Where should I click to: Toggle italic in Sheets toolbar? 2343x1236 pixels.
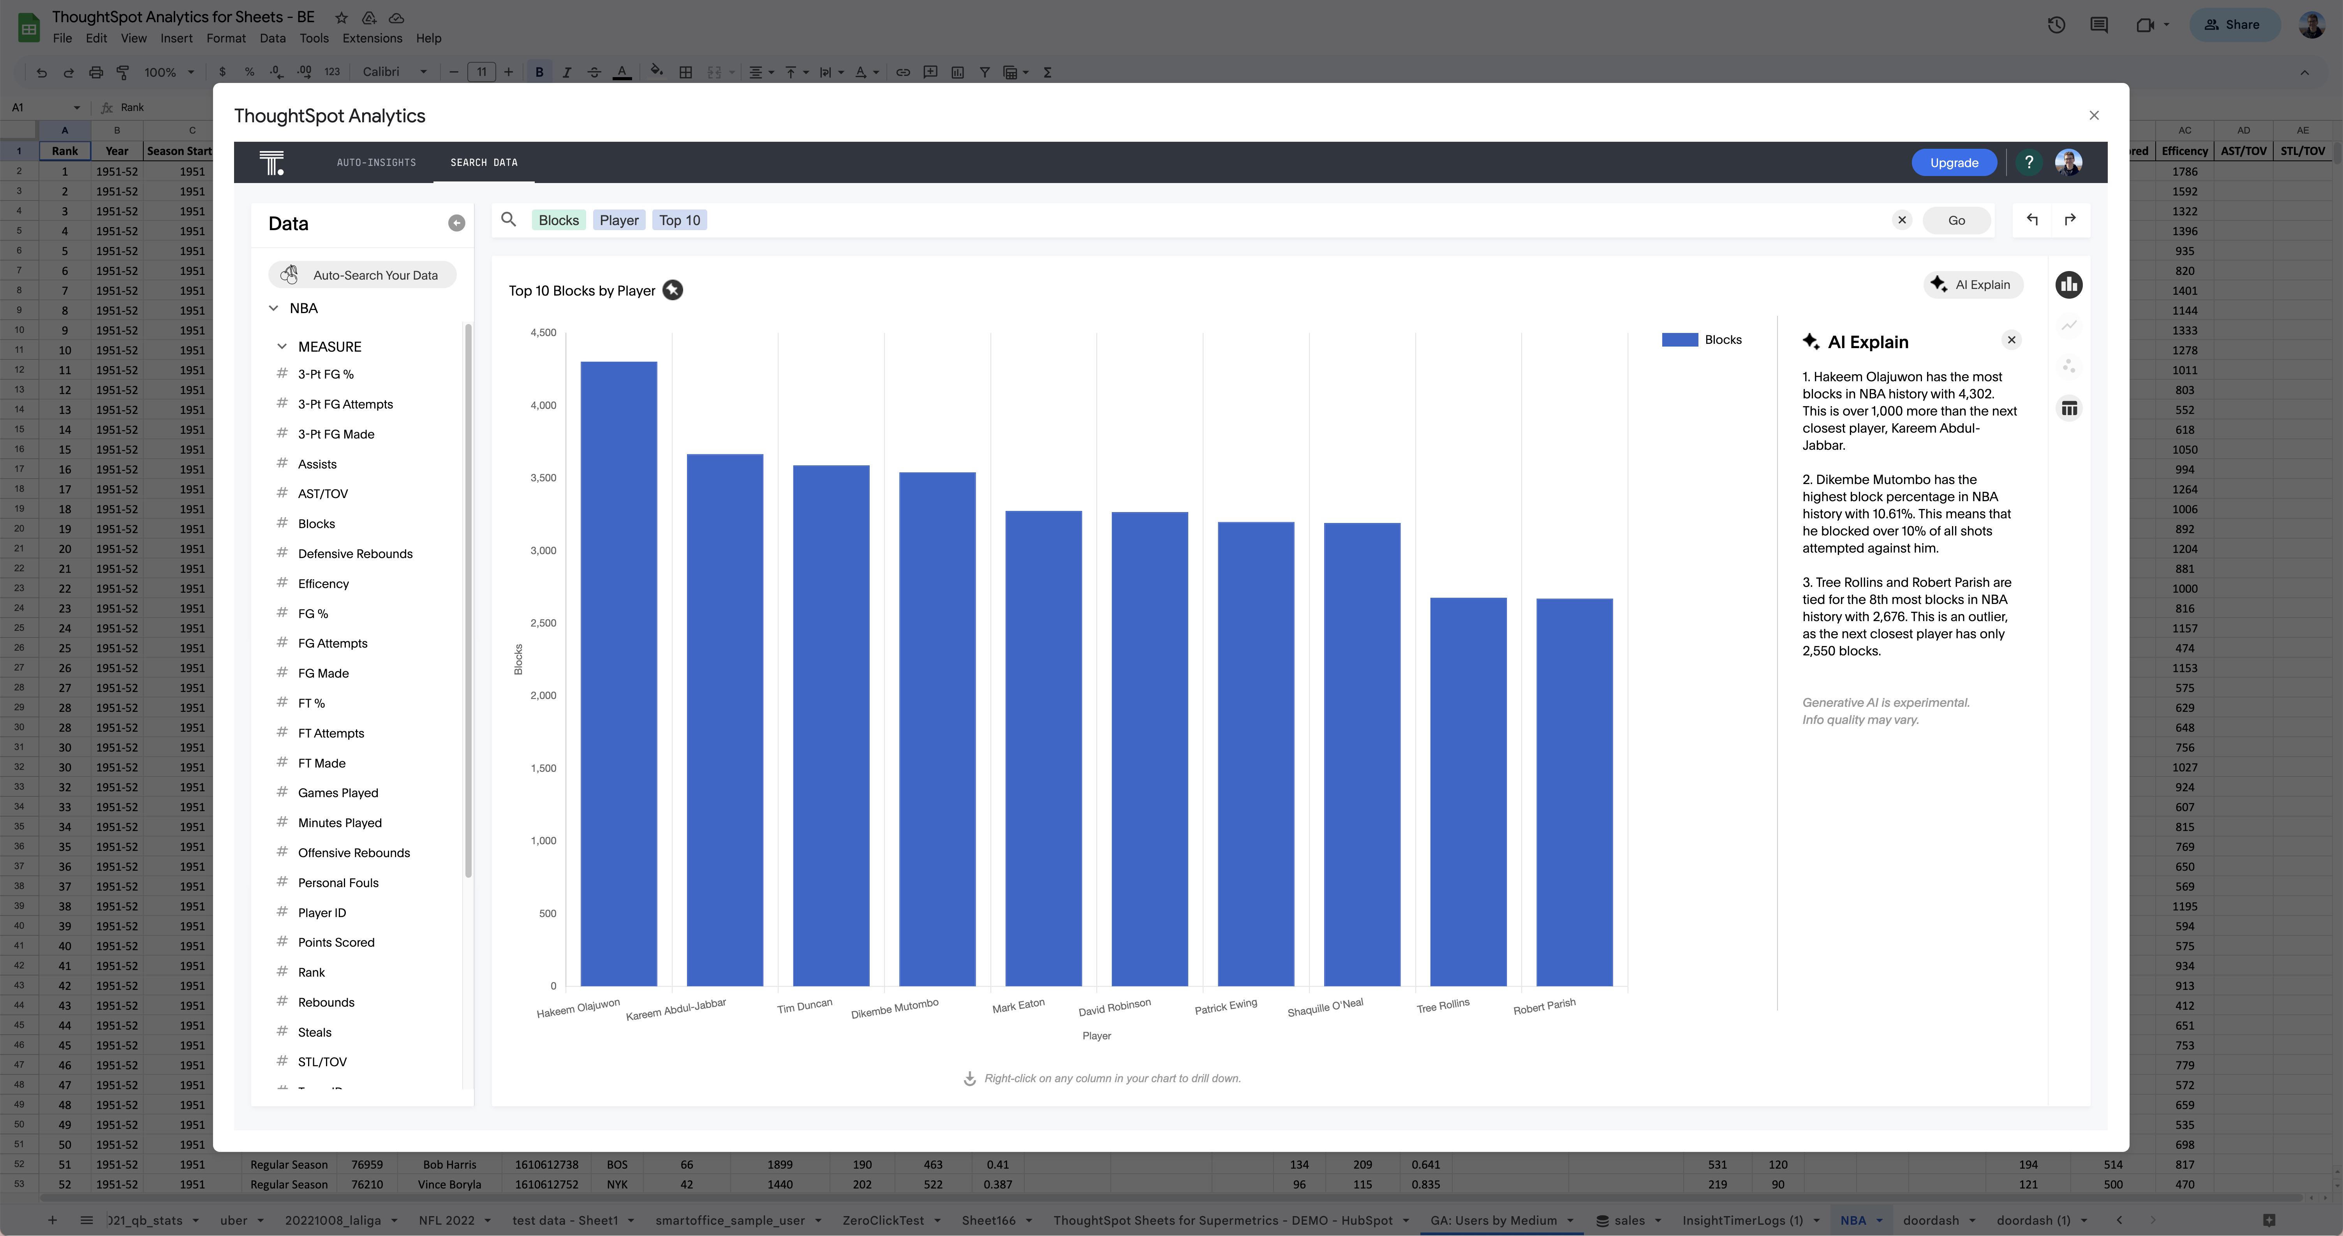(567, 73)
